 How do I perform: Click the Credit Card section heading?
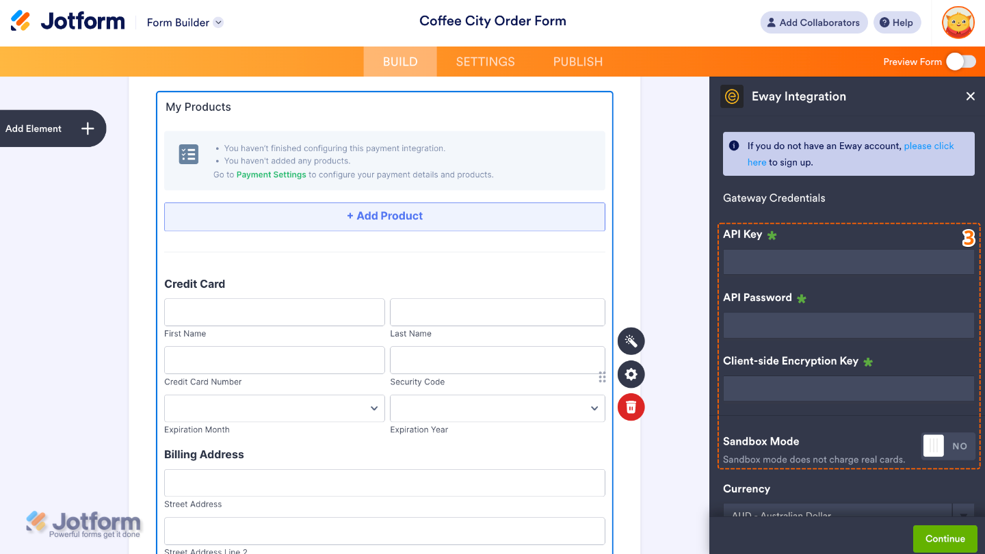[x=195, y=284]
